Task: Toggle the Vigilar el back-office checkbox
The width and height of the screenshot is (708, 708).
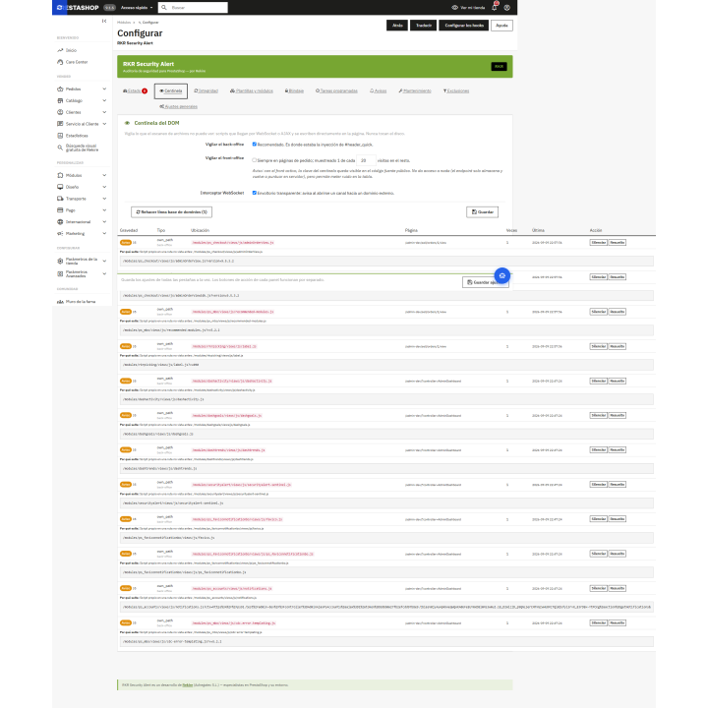Action: coord(255,144)
